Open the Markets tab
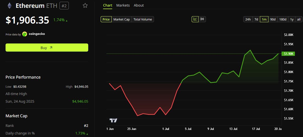This screenshot has height=137, width=303. [x=123, y=5]
